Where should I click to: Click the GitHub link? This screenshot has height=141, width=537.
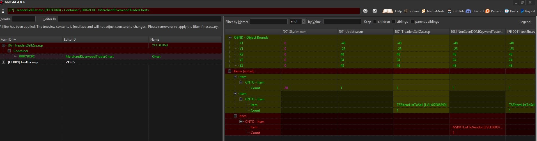coord(458,11)
